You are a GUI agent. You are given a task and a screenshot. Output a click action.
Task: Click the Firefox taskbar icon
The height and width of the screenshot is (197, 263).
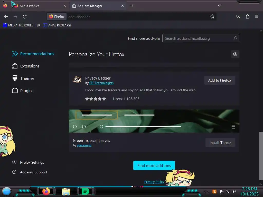click(46, 191)
